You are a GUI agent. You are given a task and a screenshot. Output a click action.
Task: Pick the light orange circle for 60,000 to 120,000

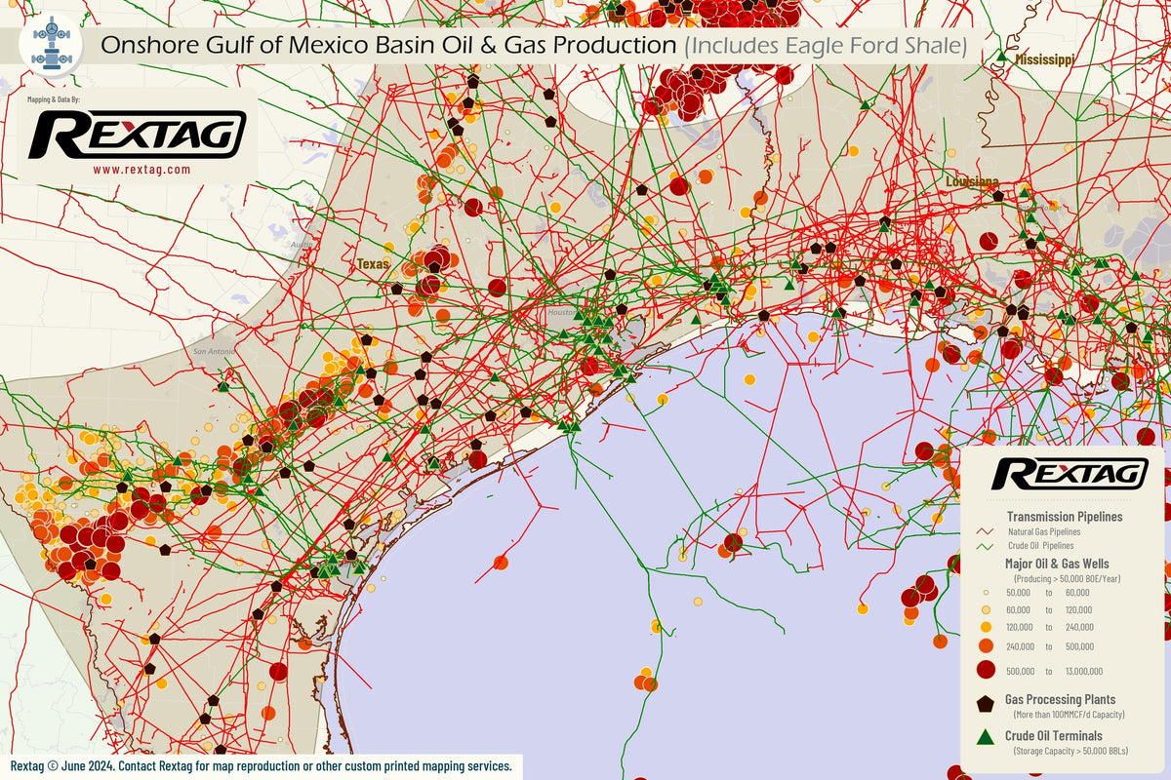(986, 609)
